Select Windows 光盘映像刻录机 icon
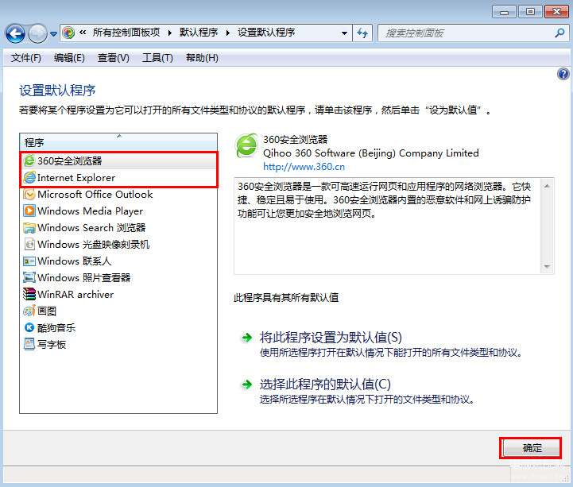 point(29,244)
